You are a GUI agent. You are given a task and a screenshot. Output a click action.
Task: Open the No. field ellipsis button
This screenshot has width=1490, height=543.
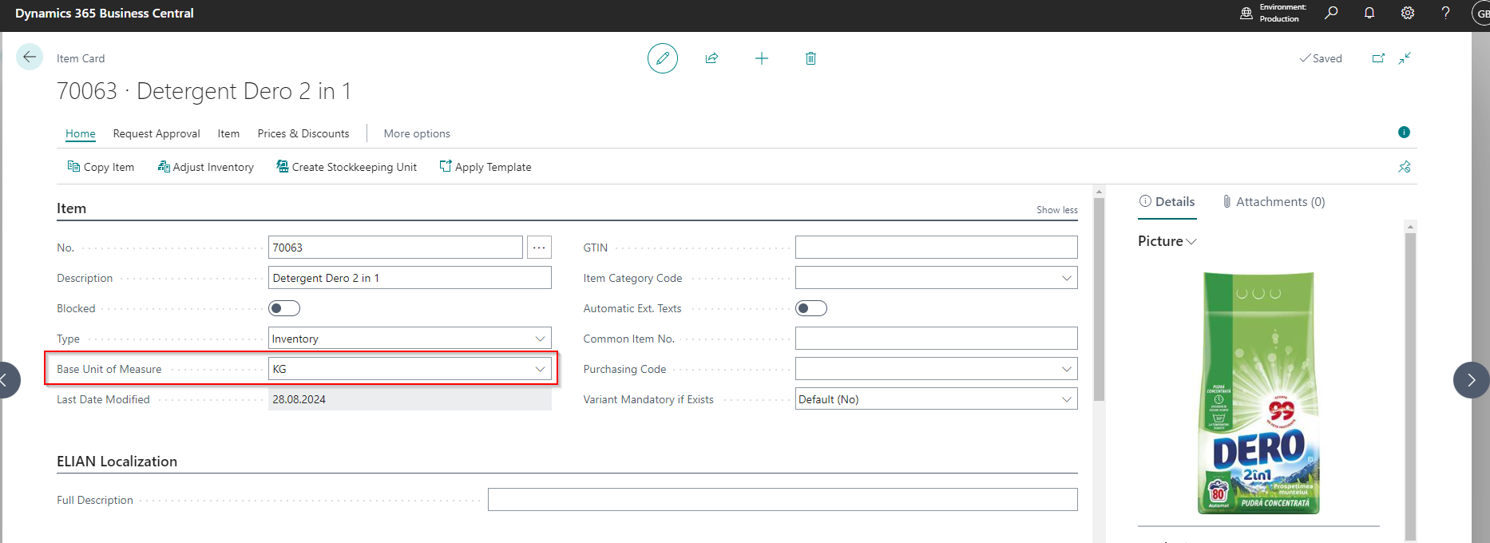(x=539, y=248)
